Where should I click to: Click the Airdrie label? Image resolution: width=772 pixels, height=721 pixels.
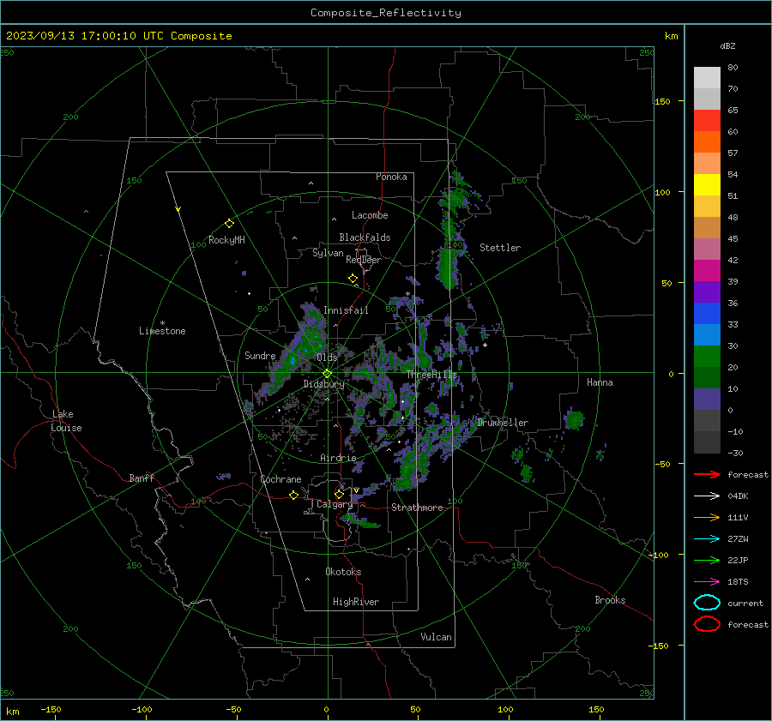[x=338, y=458]
